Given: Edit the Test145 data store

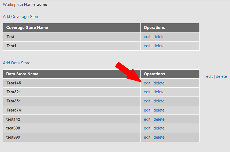Looking at the screenshot, I should click(x=147, y=83).
